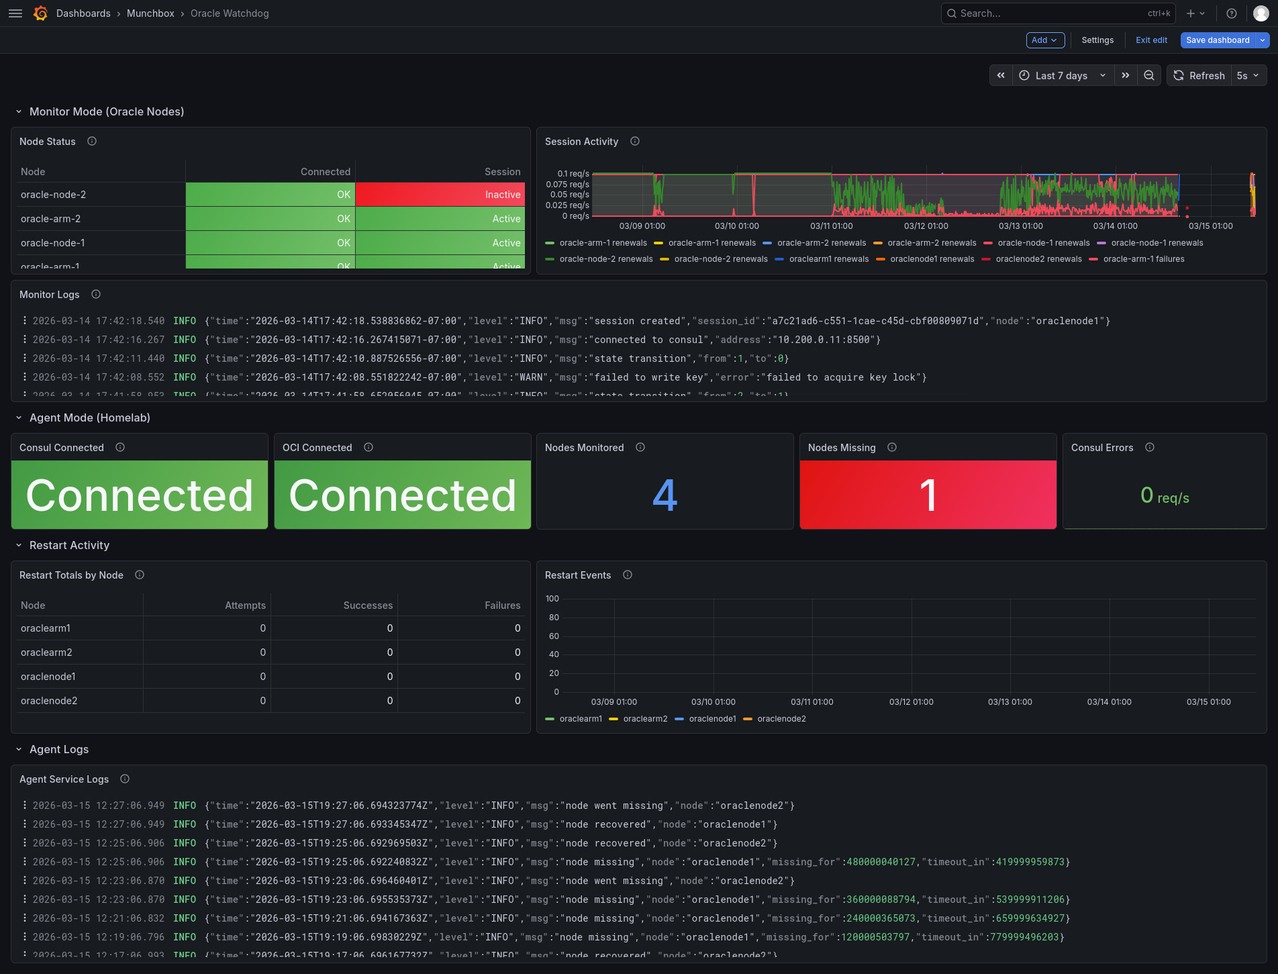Open the 5s refresh interval dropdown
Image resolution: width=1278 pixels, height=974 pixels.
coord(1248,76)
